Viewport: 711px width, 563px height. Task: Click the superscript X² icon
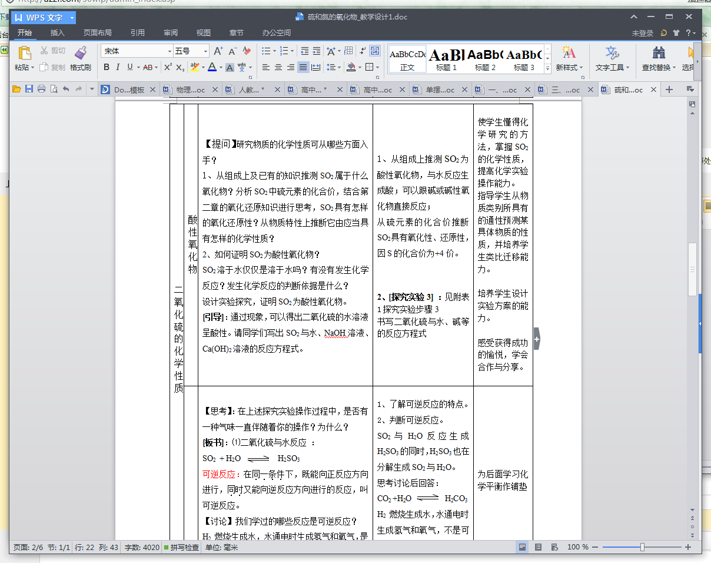pyautogui.click(x=168, y=67)
